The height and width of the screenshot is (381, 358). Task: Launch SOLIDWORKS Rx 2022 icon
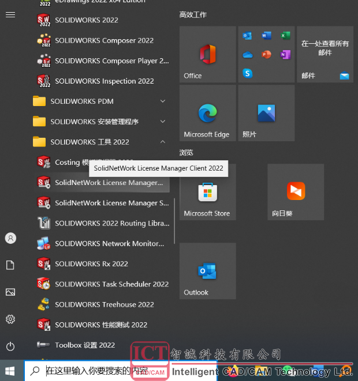(x=44, y=263)
